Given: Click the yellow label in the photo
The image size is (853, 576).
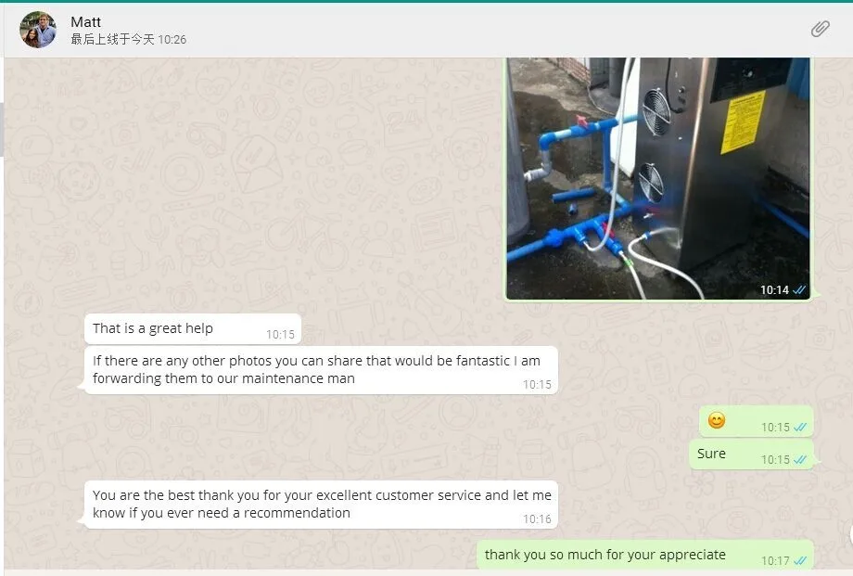Looking at the screenshot, I should point(743,122).
